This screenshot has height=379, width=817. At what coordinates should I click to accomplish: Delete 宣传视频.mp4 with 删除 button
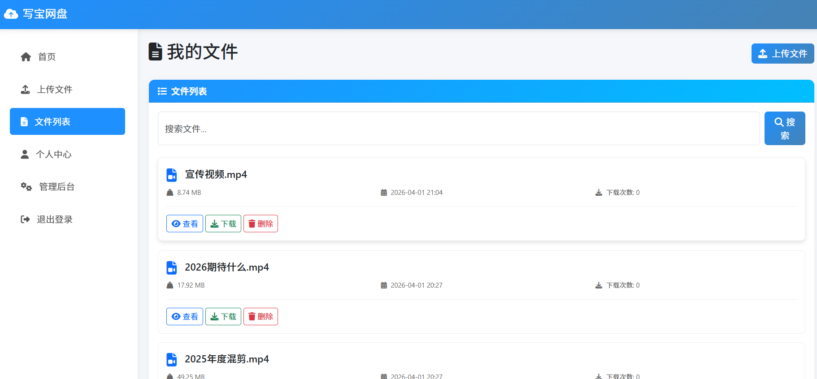coord(261,224)
